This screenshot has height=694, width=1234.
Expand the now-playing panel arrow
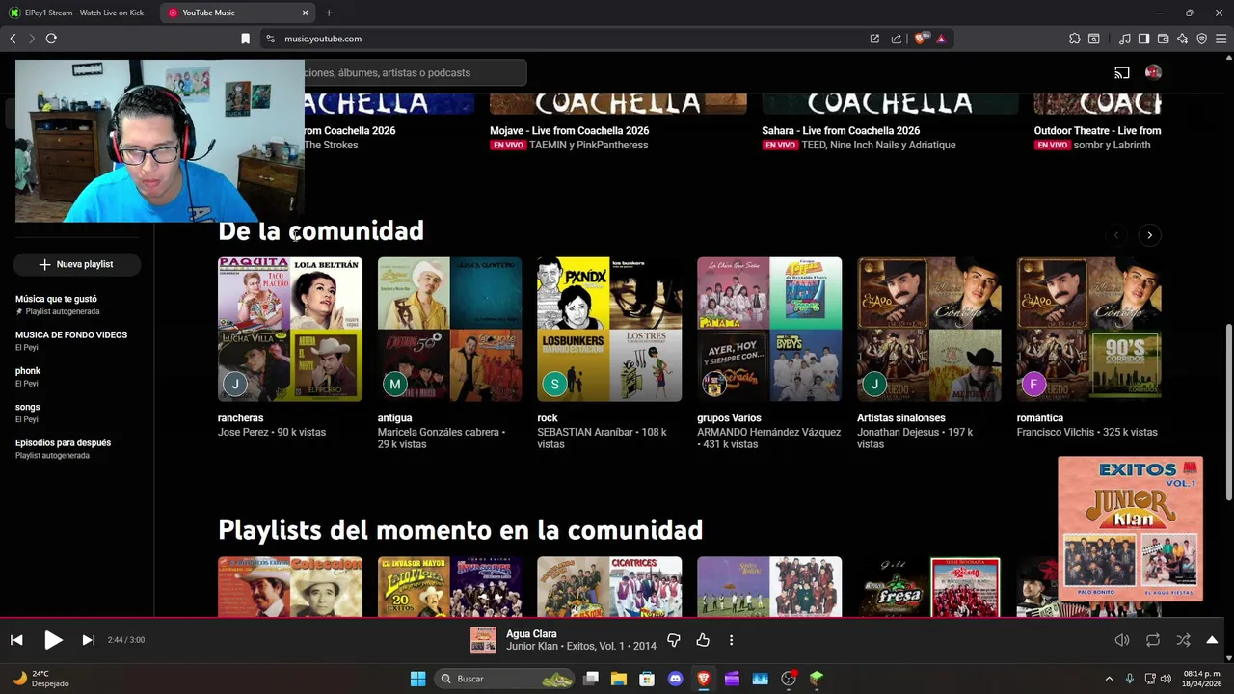click(1212, 640)
